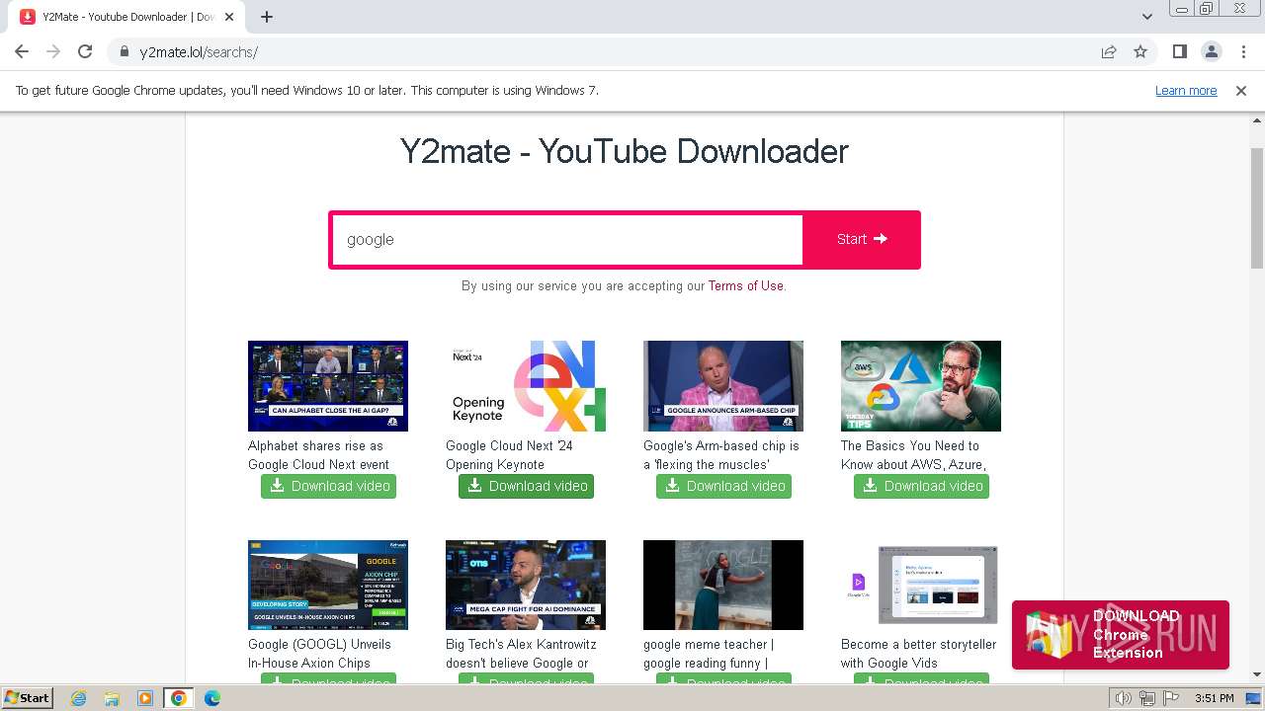The width and height of the screenshot is (1265, 711).
Task: Click the page vertical scrollbar thumb
Action: point(1257,207)
